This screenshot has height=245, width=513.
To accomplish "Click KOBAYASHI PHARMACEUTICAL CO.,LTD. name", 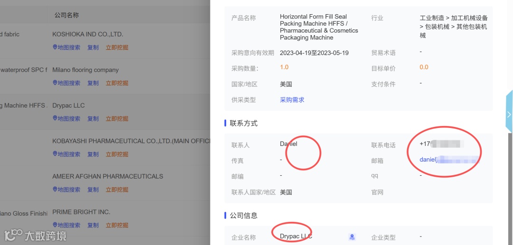I will pos(131,141).
